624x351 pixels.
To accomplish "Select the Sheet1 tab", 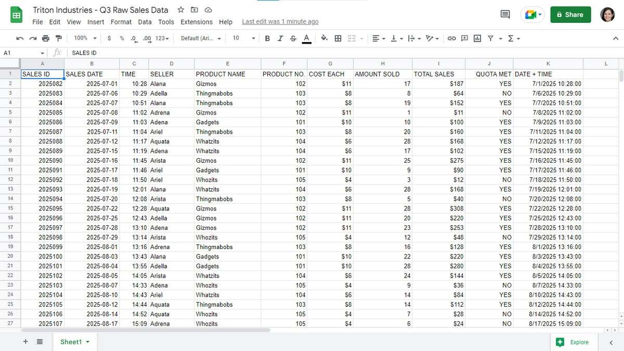I will [74, 342].
